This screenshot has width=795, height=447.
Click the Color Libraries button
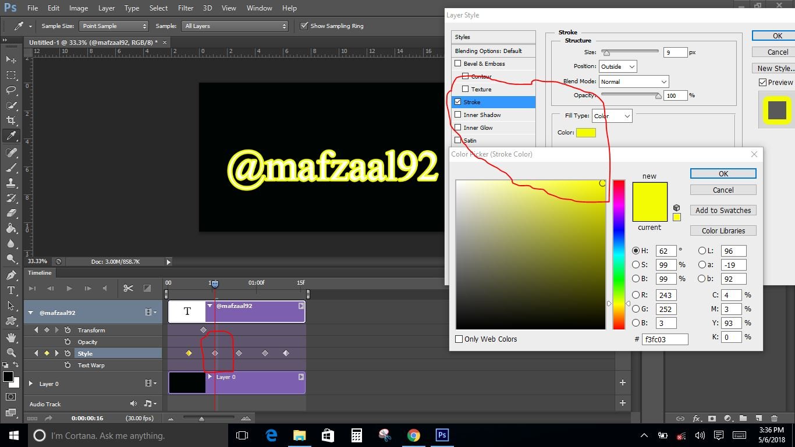[x=723, y=230]
